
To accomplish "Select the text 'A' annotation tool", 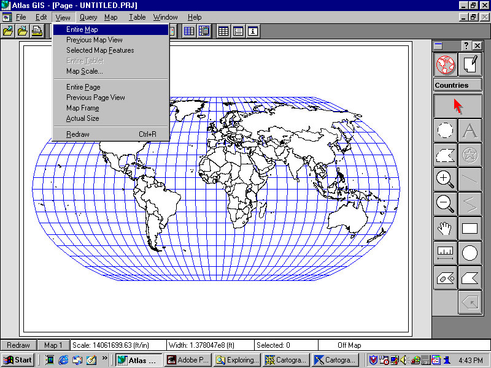I will click(470, 131).
